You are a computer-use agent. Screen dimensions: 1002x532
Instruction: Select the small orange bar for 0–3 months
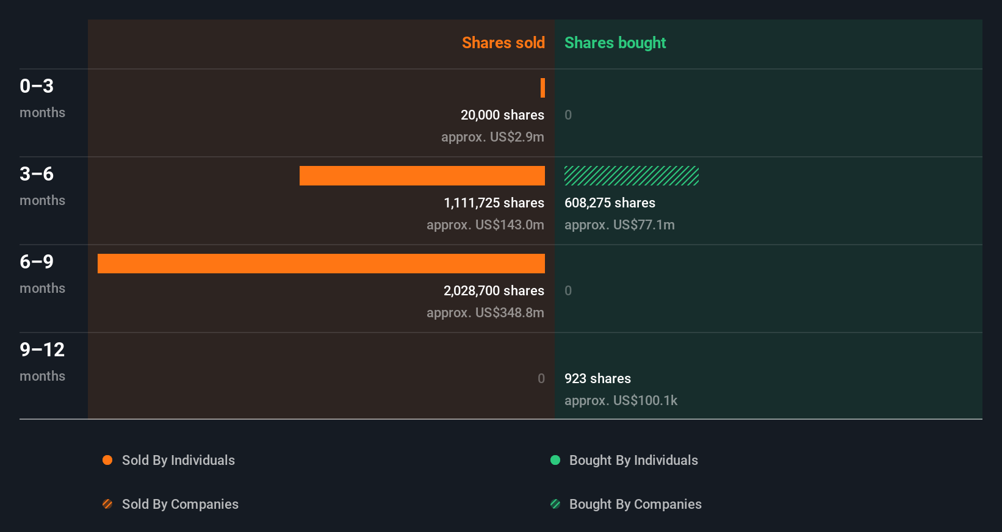click(x=542, y=88)
